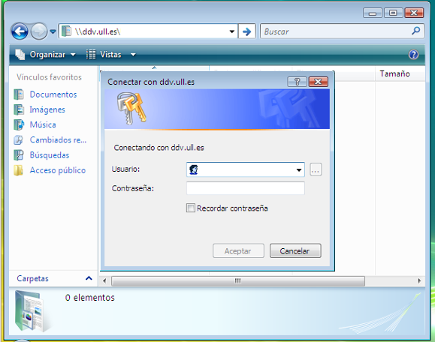
Task: Close the Explorer window
Action: pos(414,13)
